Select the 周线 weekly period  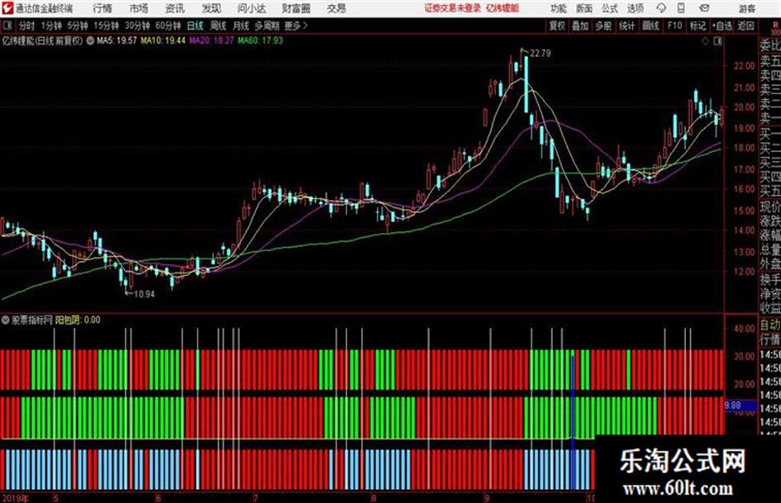pos(218,26)
